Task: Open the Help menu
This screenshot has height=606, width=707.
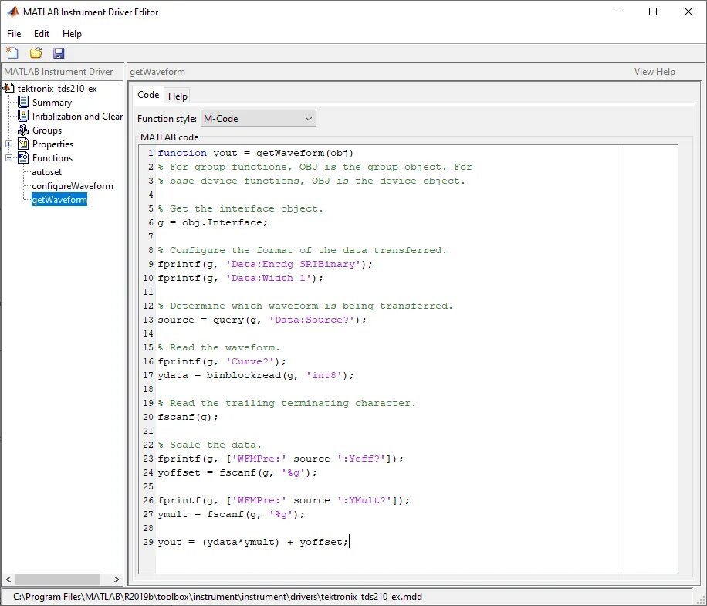Action: pyautogui.click(x=72, y=34)
